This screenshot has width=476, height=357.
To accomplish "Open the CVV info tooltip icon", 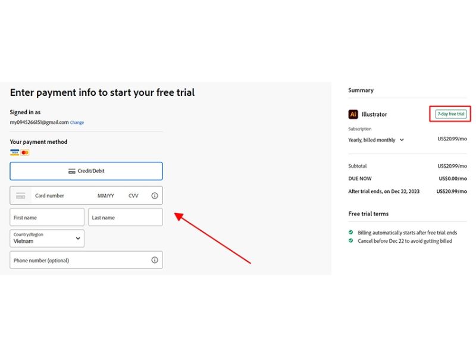I will click(155, 196).
